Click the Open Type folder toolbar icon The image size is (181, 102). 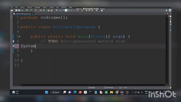coord(49,10)
